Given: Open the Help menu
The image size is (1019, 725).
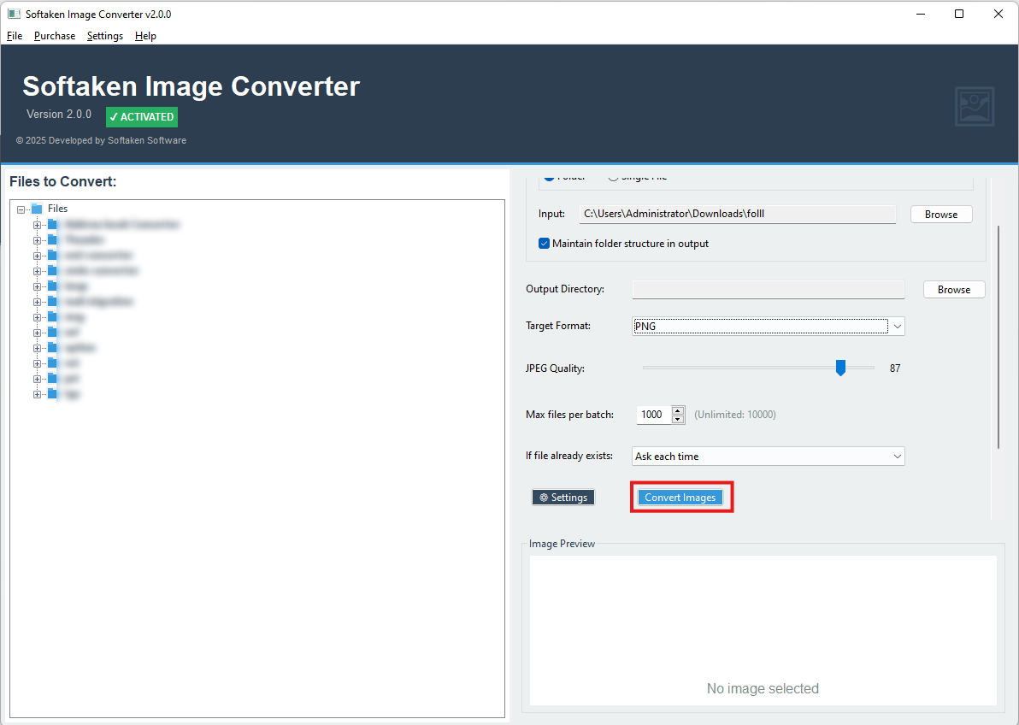Looking at the screenshot, I should pos(145,36).
